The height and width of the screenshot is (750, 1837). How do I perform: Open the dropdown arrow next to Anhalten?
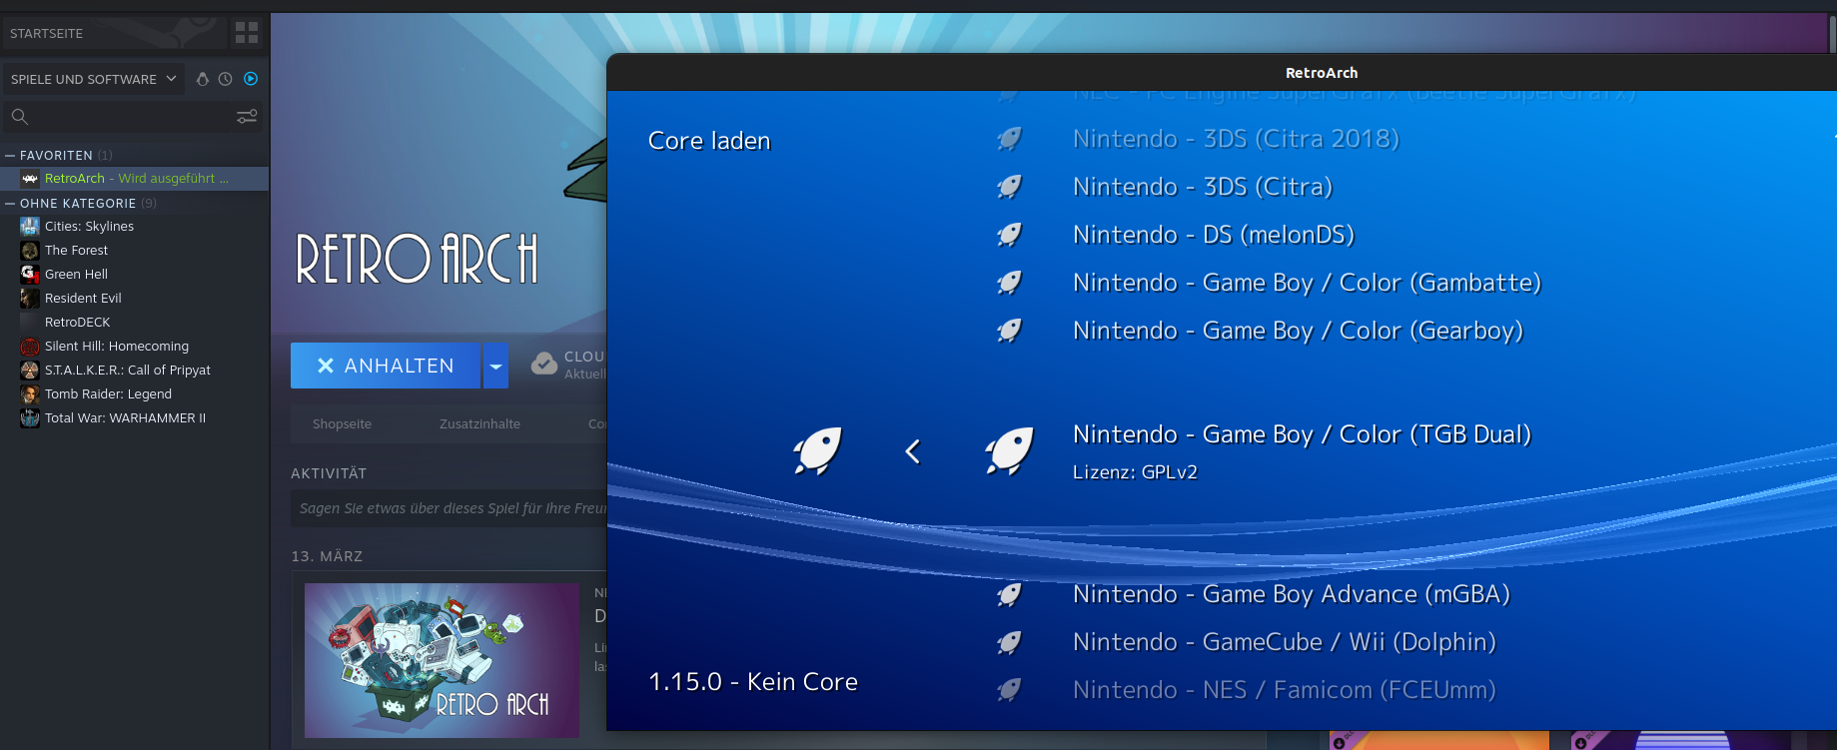coord(495,366)
